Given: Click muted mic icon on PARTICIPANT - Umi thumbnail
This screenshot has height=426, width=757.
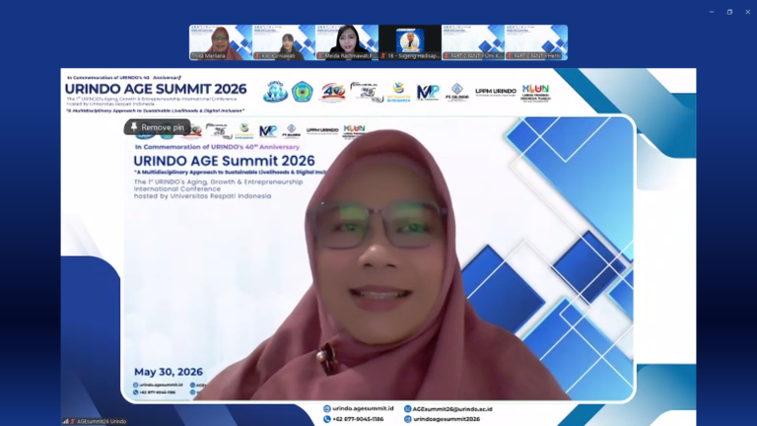Looking at the screenshot, I should [447, 56].
